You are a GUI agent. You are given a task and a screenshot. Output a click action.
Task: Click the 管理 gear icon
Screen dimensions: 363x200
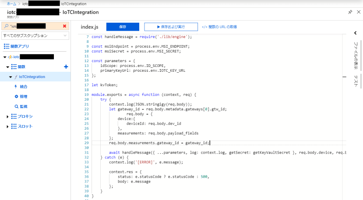coord(17,97)
